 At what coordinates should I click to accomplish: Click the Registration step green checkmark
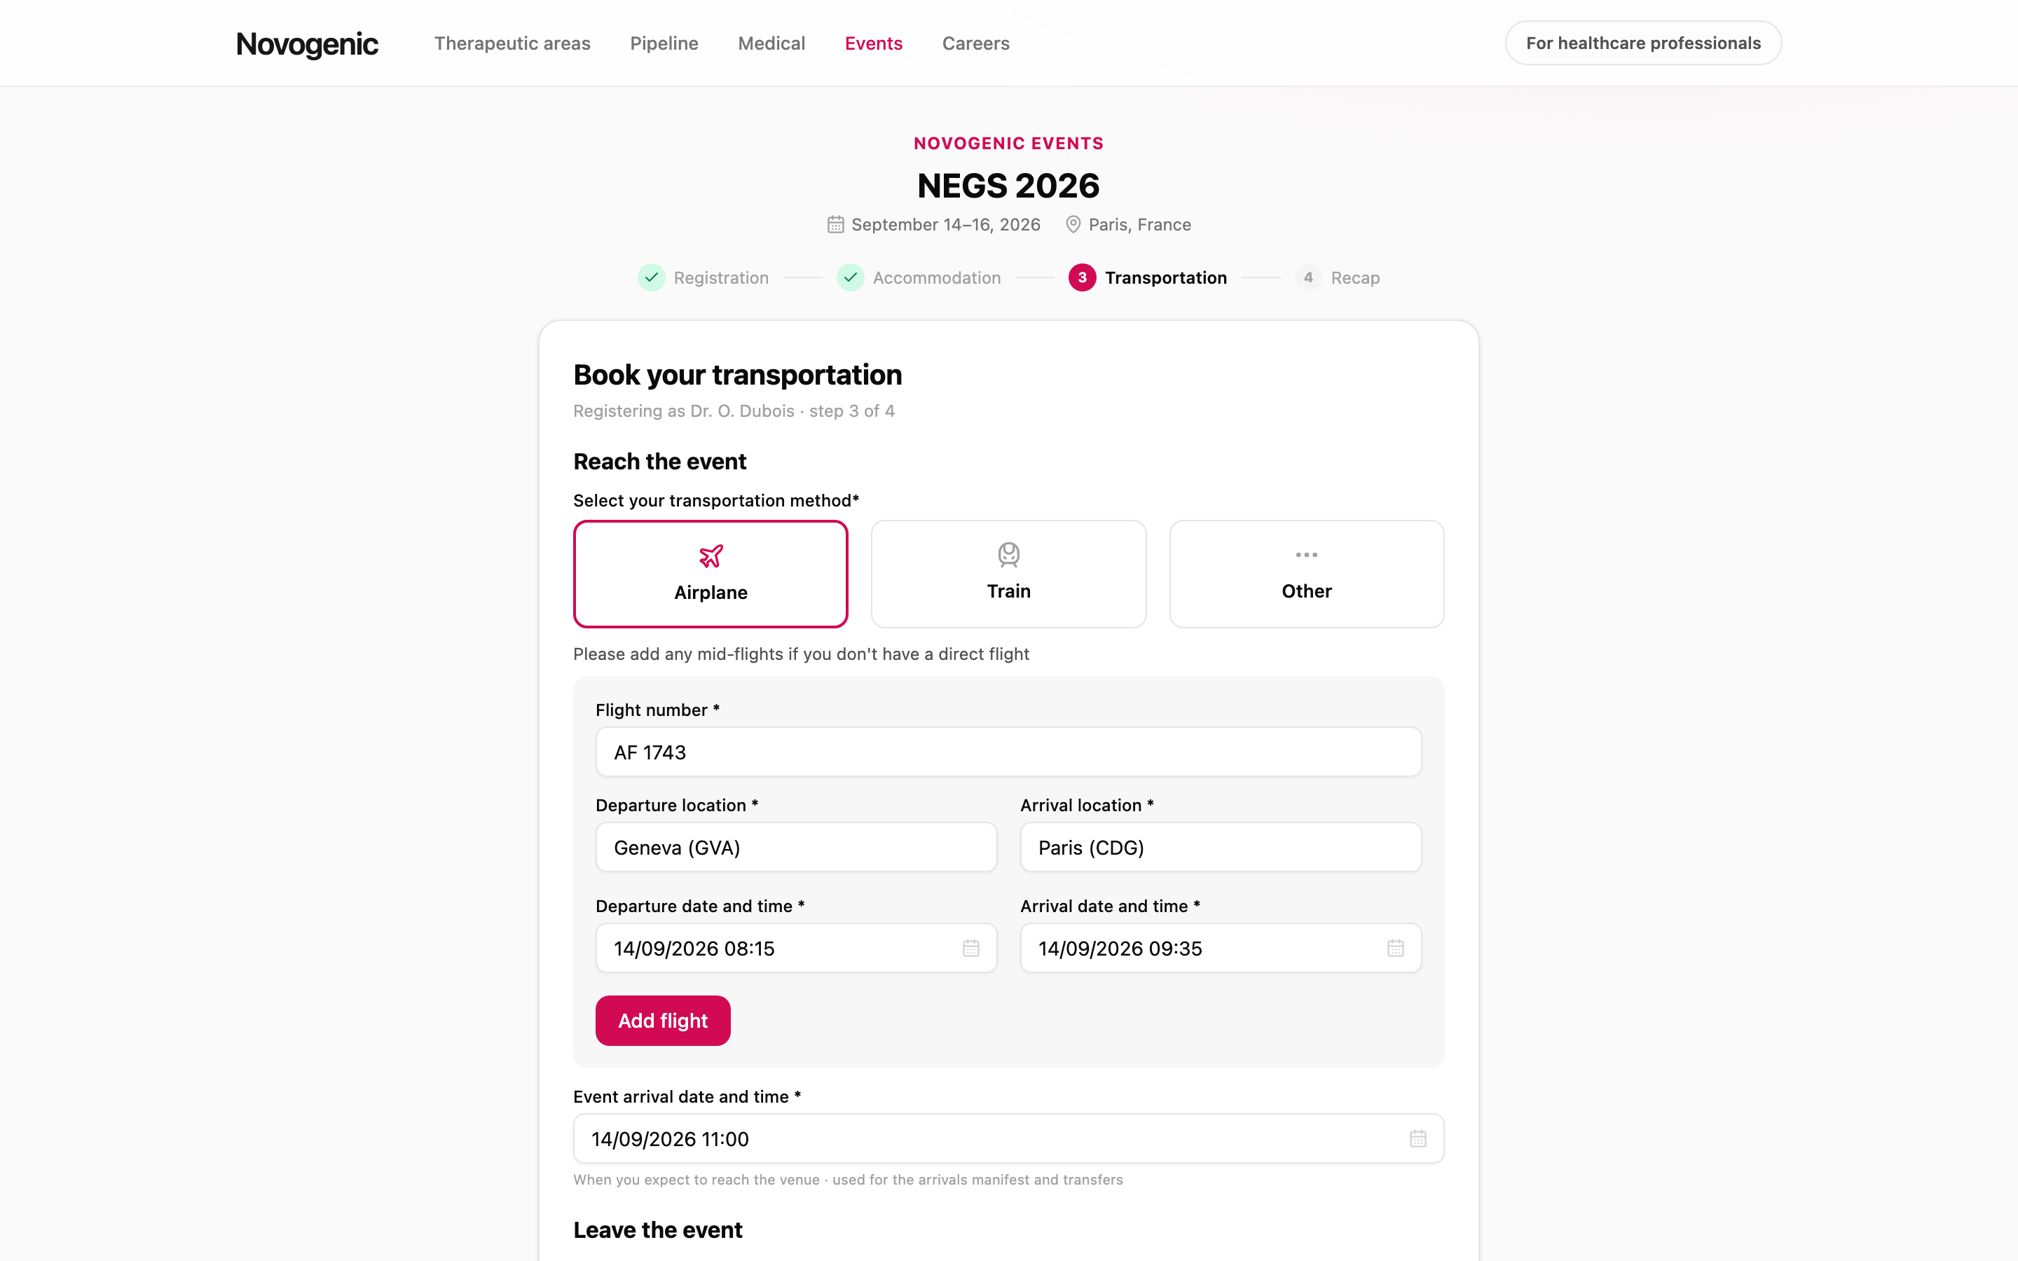pos(651,277)
